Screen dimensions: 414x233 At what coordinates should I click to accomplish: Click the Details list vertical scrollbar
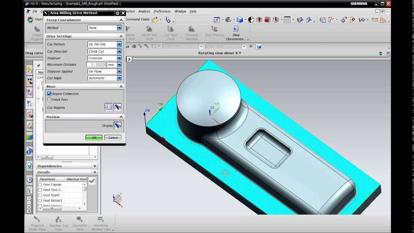tap(84, 194)
